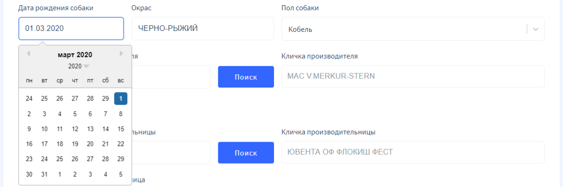Go to previous month in calendar
Image resolution: width=563 pixels, height=187 pixels.
click(29, 54)
